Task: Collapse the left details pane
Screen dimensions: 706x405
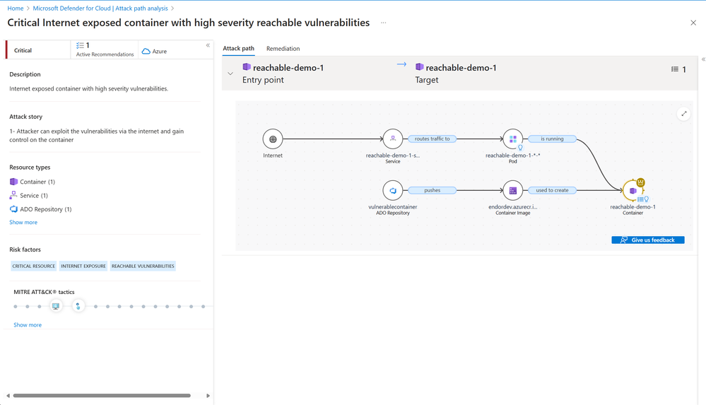Action: tap(208, 45)
